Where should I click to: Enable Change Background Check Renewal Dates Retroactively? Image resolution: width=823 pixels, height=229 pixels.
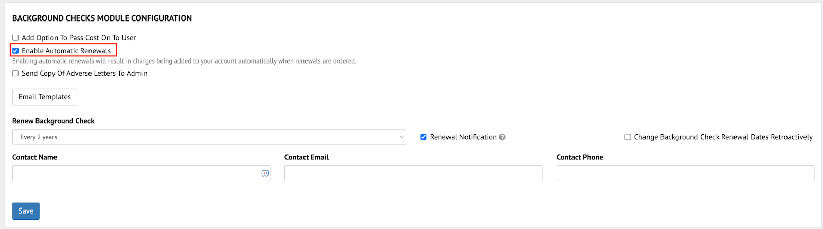click(x=628, y=137)
